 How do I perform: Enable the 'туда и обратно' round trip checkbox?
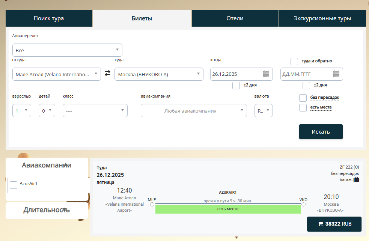coord(294,61)
